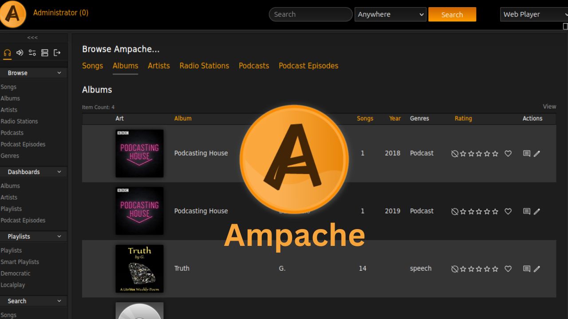
Task: Open Smart Playlists in the sidebar
Action: click(20, 262)
